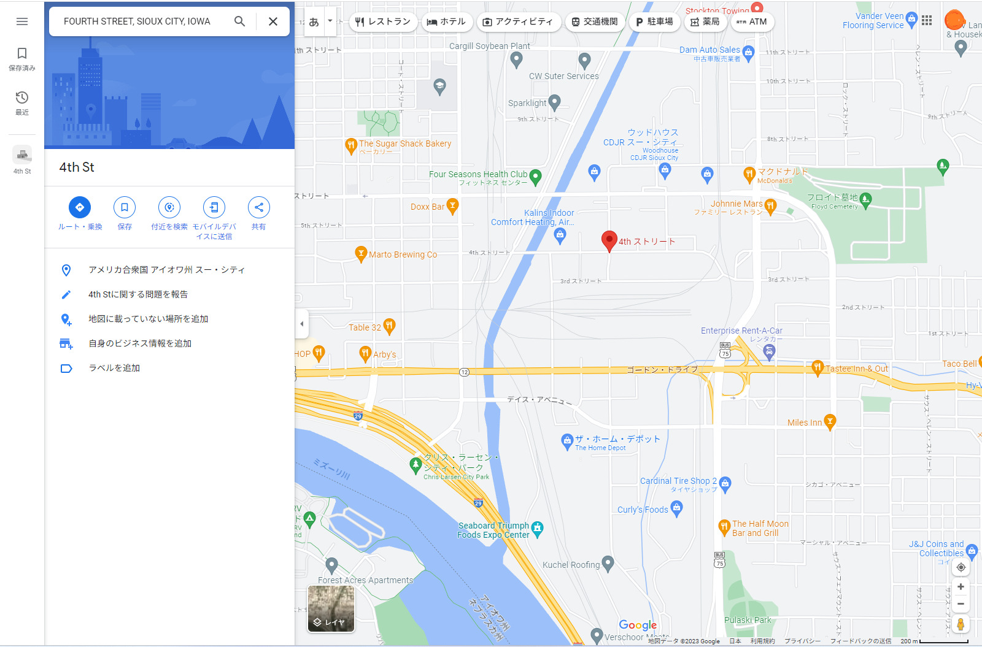Zoom in with the plus button
This screenshot has width=982, height=647.
click(x=961, y=587)
